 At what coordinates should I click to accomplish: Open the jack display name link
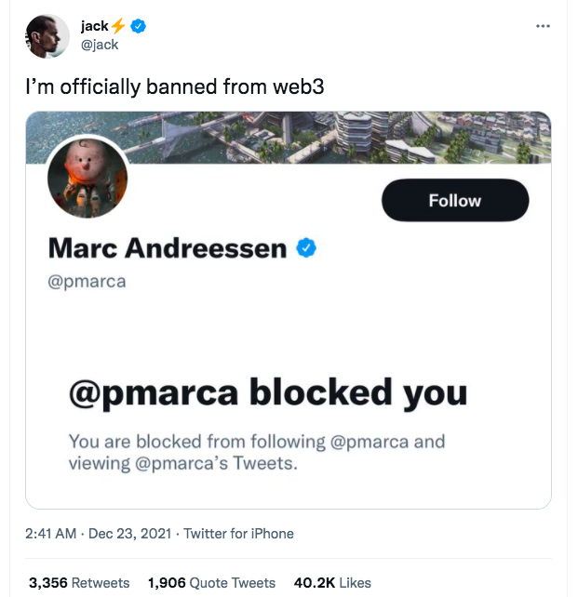[95, 26]
